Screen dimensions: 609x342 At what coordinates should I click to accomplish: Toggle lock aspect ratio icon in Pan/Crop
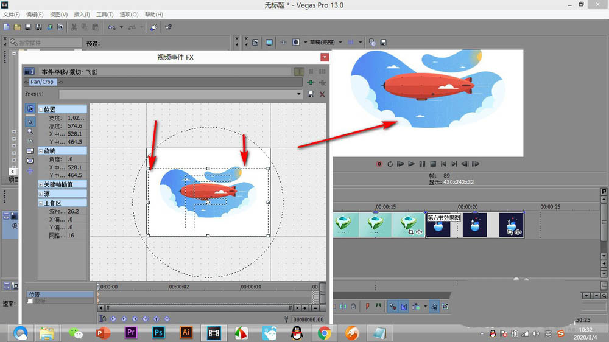(x=30, y=151)
